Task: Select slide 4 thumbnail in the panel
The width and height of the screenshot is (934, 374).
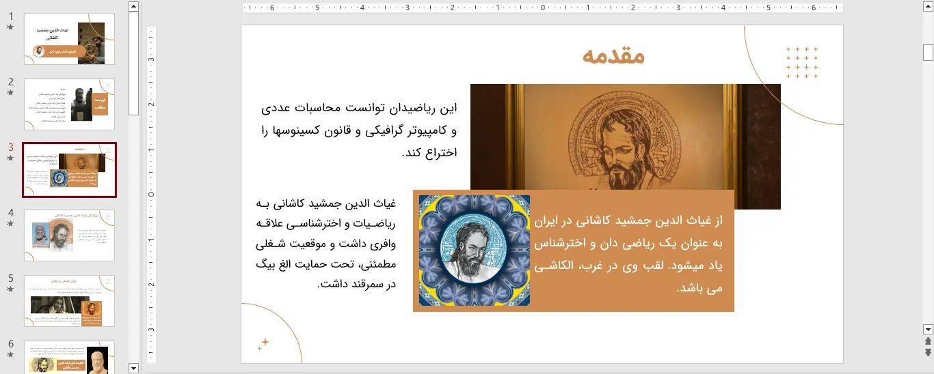Action: (x=69, y=235)
